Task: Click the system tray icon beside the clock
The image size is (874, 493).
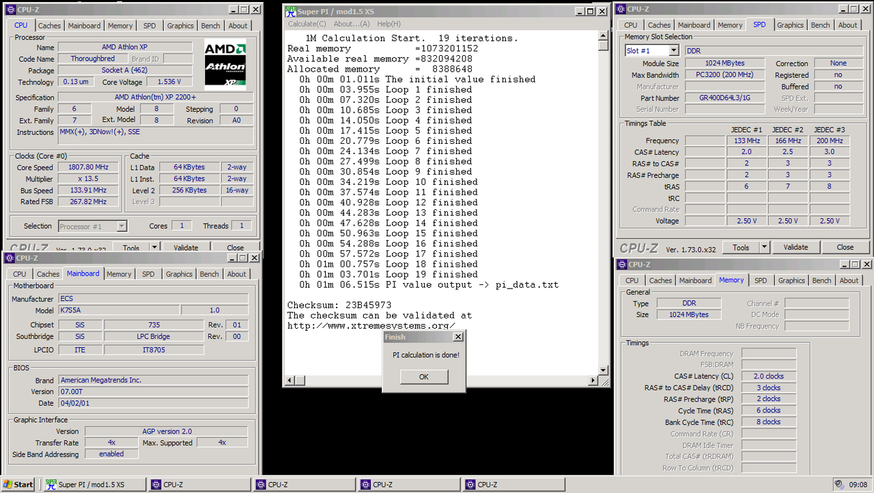Action: click(x=838, y=484)
